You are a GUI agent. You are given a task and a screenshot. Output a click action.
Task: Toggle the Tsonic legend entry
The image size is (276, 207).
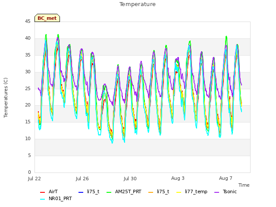pos(226,191)
